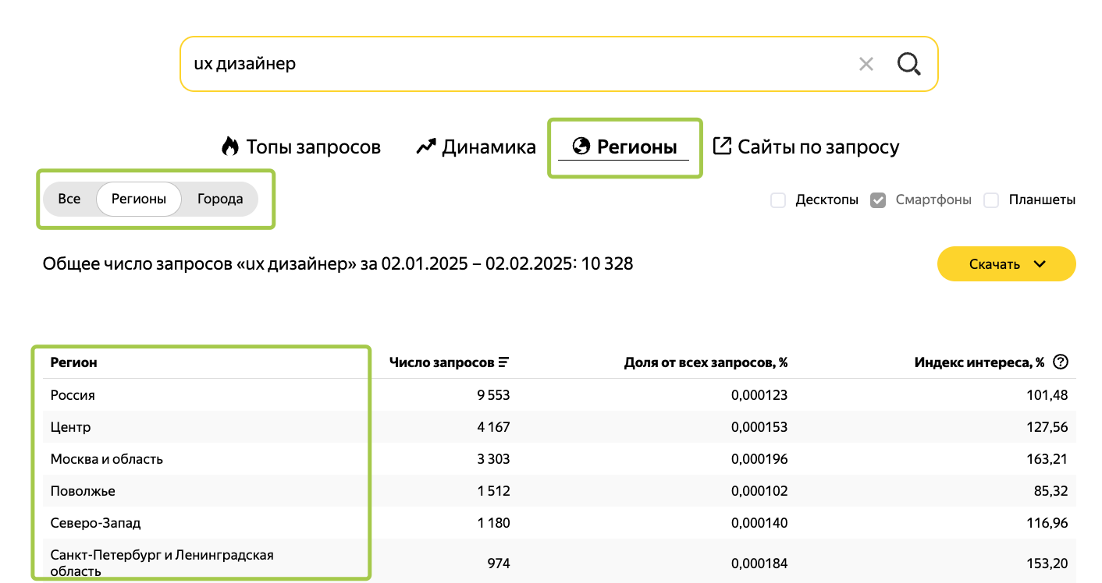Clear the search field using the X icon
The height and width of the screenshot is (583, 1102).
coord(866,64)
